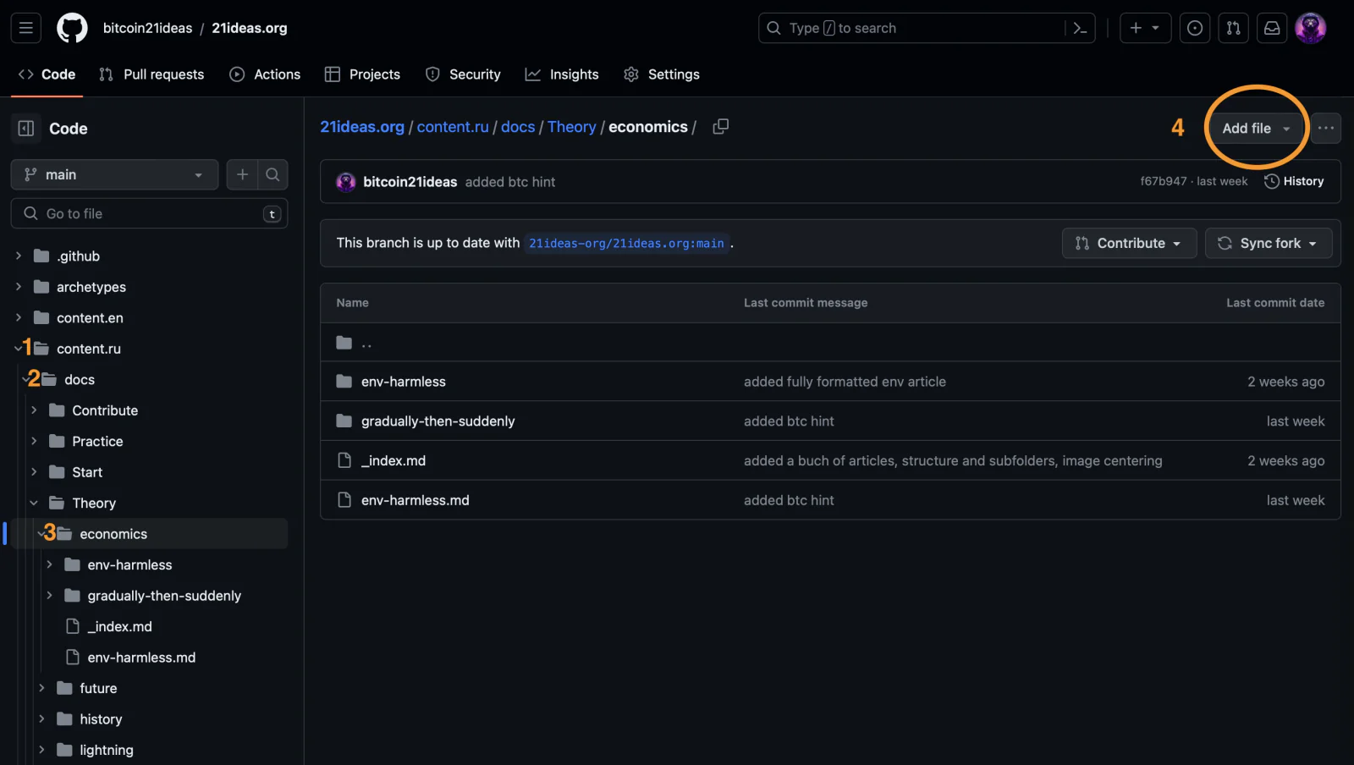
Task: Open the Contribute dropdown
Action: [1129, 243]
